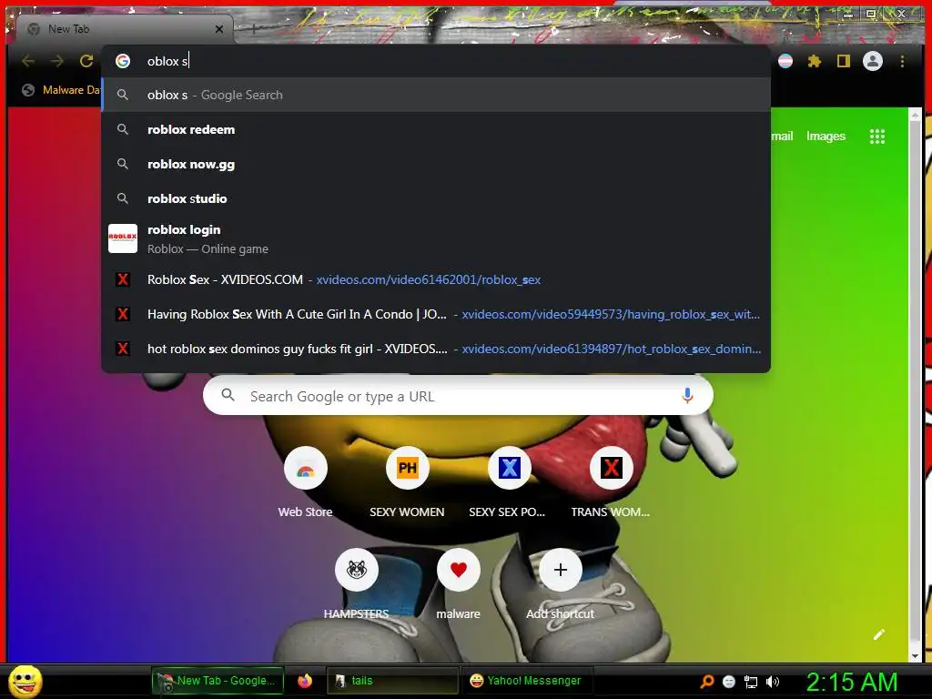Open the Gmail link at top right

(x=782, y=137)
